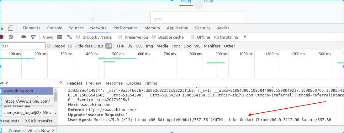This screenshot has height=133, width=344.
Task: Open the No throttling dropdown
Action: (x=226, y=37)
